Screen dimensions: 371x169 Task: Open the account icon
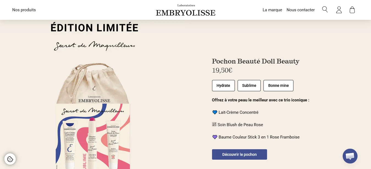(339, 10)
